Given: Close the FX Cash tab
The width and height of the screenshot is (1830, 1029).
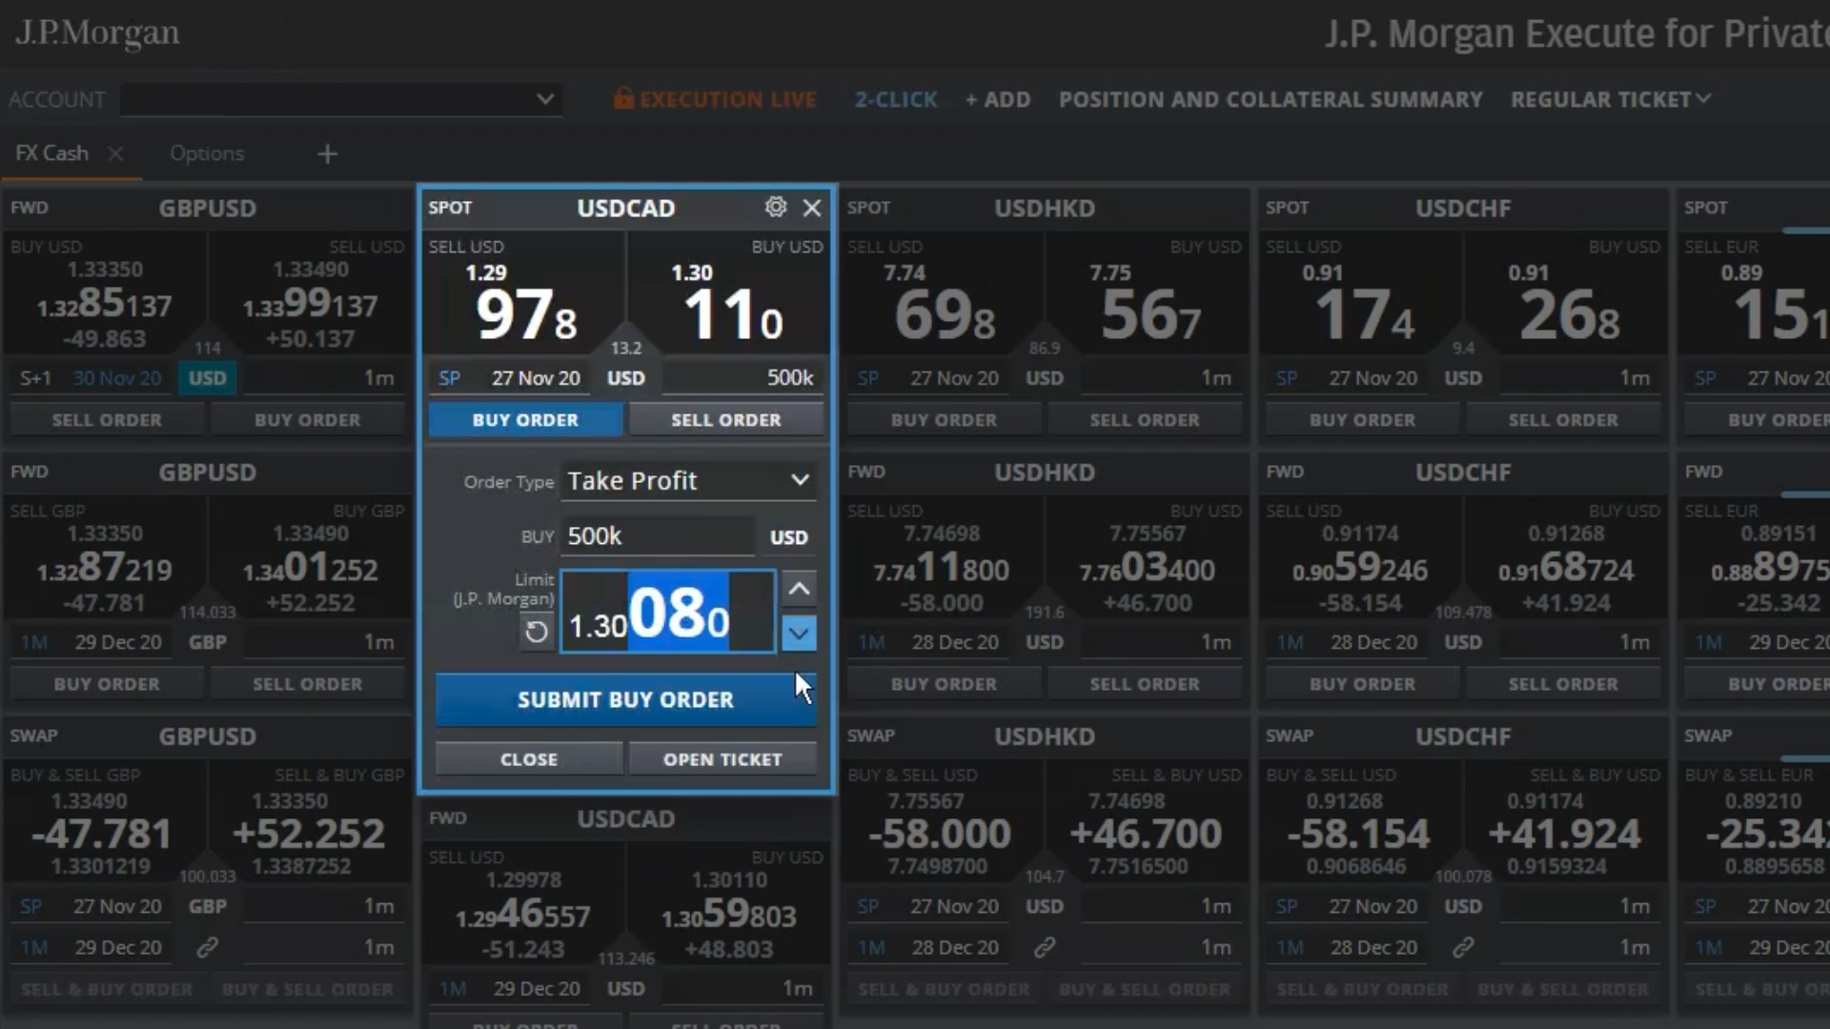Looking at the screenshot, I should pos(115,153).
